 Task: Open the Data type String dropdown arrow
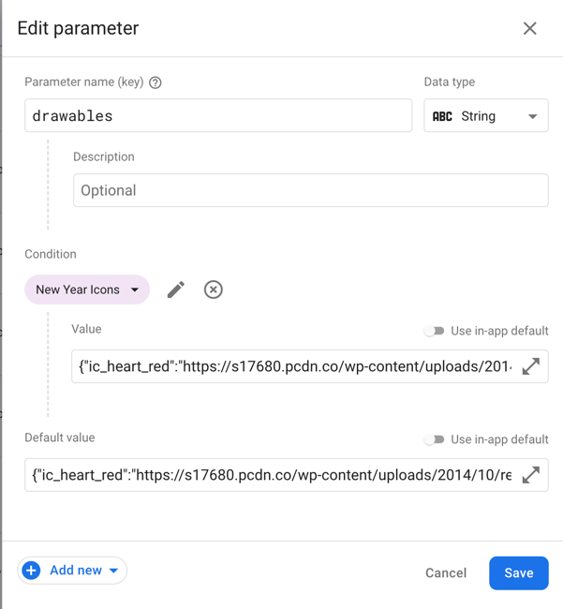point(532,116)
